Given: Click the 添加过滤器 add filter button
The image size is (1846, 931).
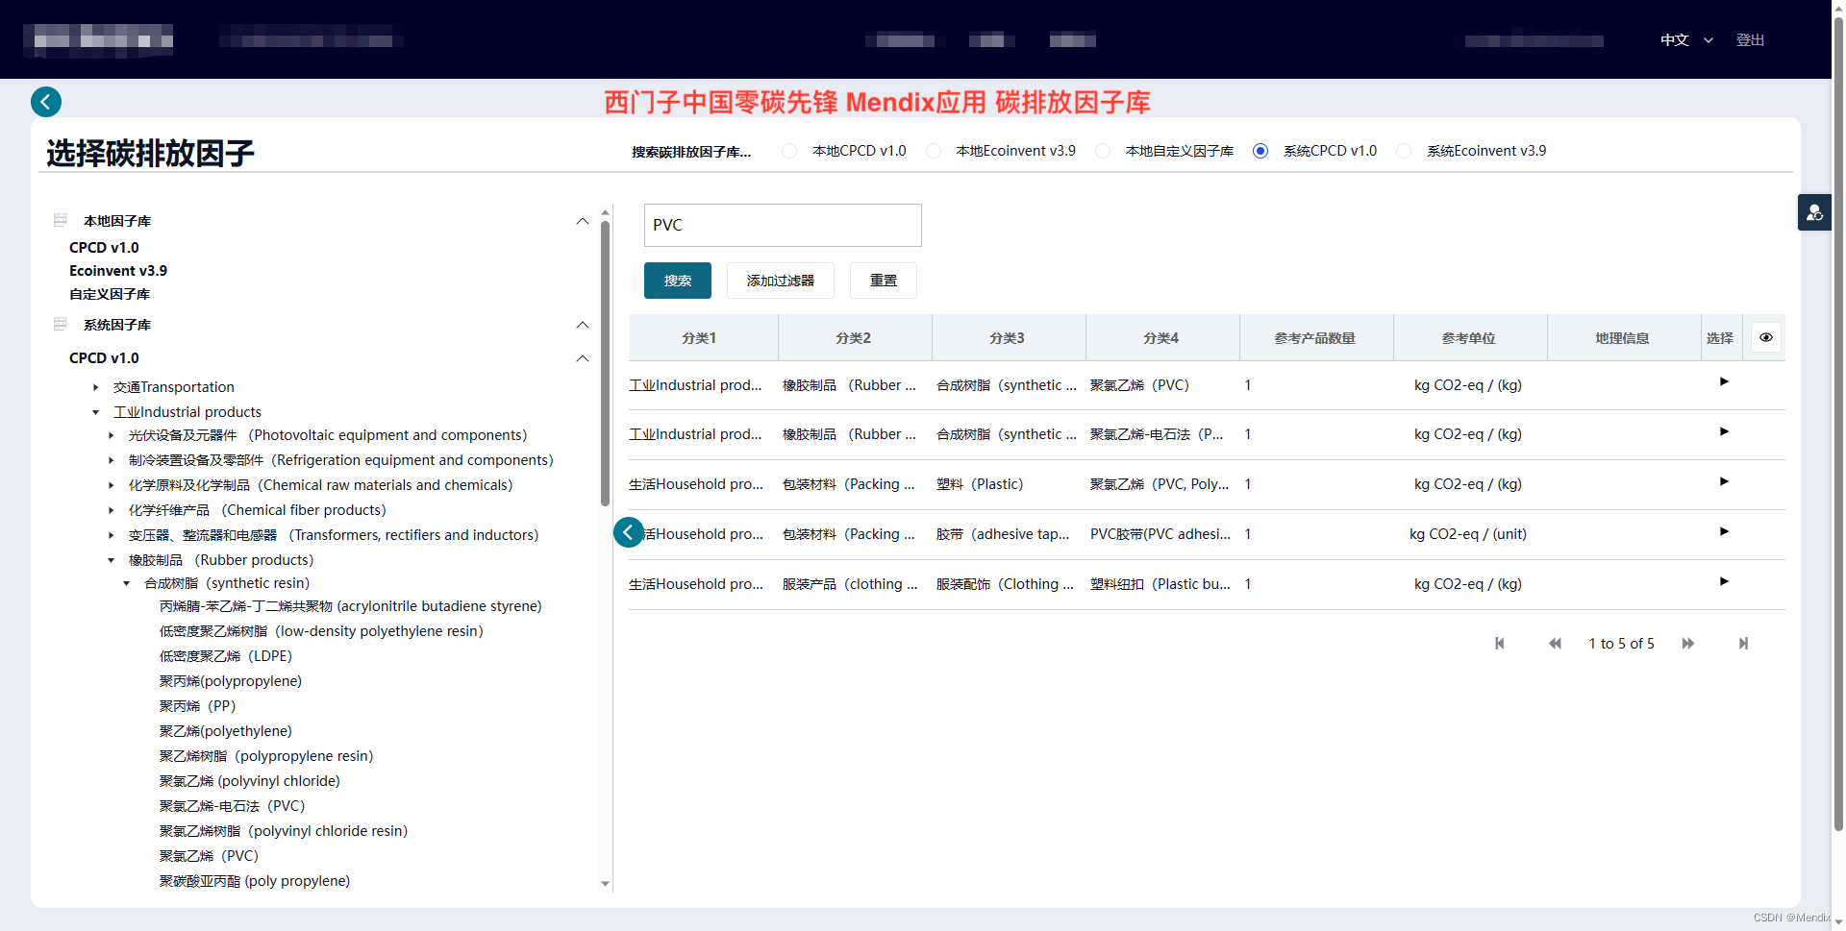Looking at the screenshot, I should 781,281.
